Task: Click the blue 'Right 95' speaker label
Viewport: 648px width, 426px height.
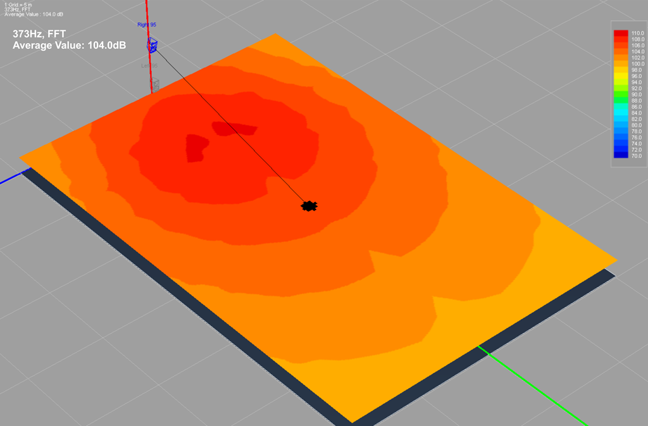Action: [147, 25]
